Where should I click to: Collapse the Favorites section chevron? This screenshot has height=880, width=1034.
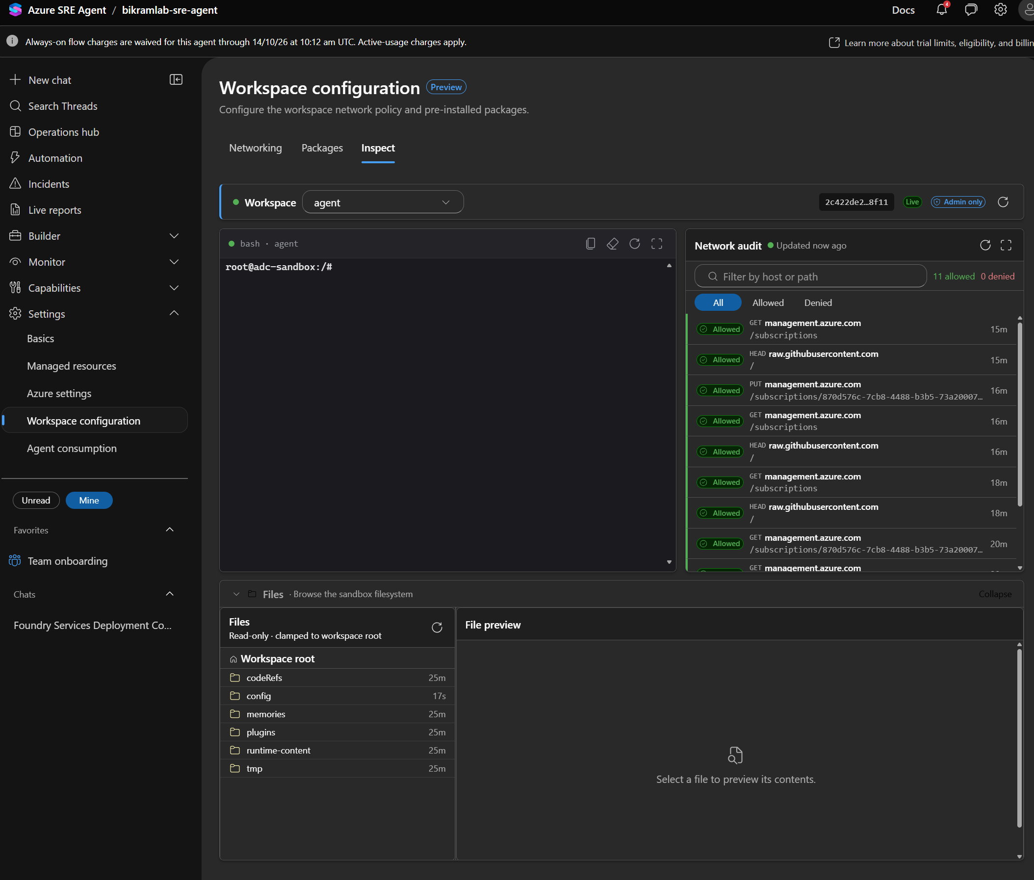(170, 530)
